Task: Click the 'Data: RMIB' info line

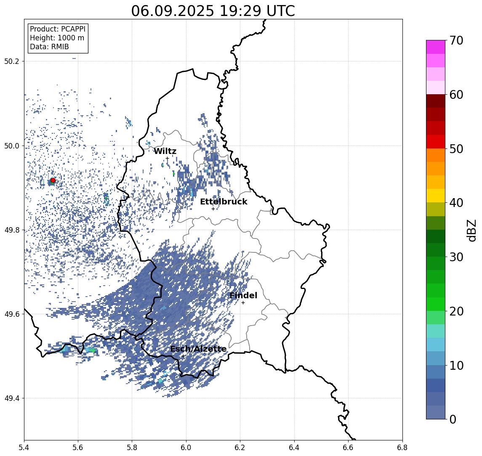Action: 49,47
